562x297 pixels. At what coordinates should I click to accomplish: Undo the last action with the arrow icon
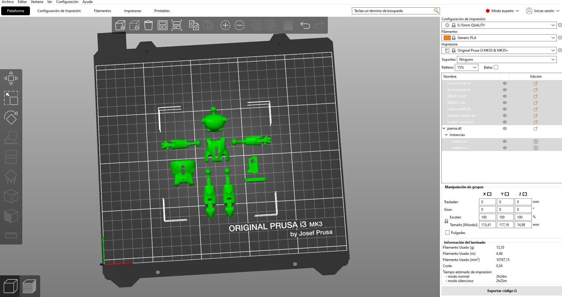coord(305,25)
